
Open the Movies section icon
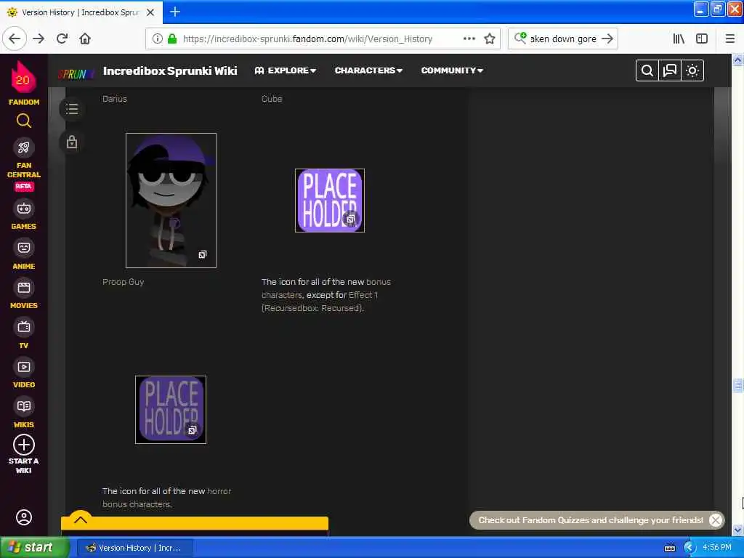[x=24, y=288]
